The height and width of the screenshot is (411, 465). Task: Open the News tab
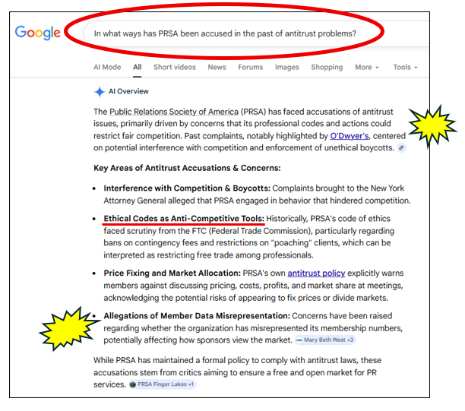point(217,68)
